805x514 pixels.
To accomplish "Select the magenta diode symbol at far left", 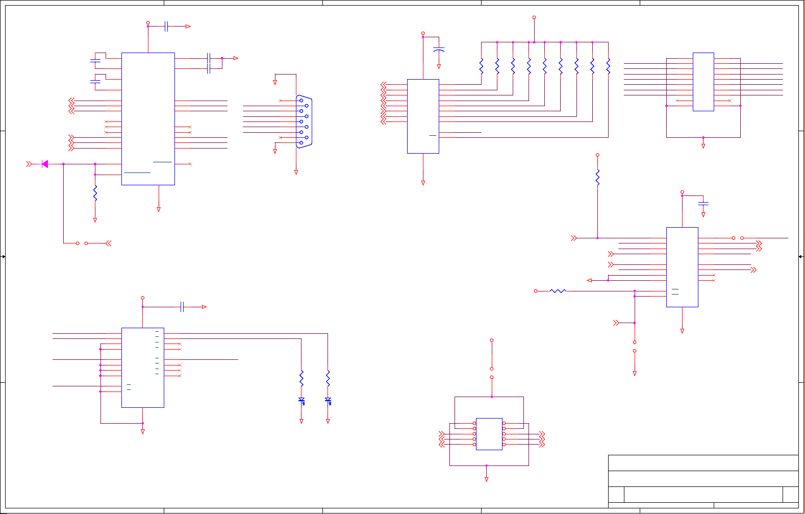I will coord(45,164).
